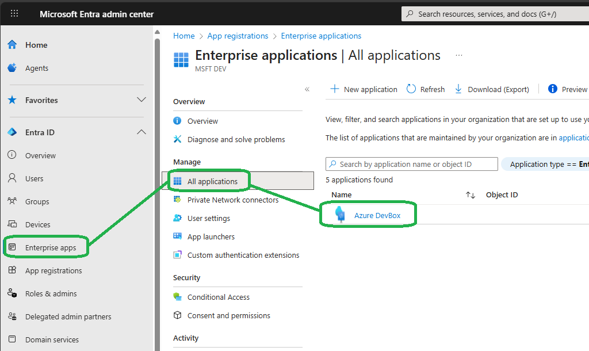
Task: Click the Consent and permissions cube icon
Action: point(177,315)
